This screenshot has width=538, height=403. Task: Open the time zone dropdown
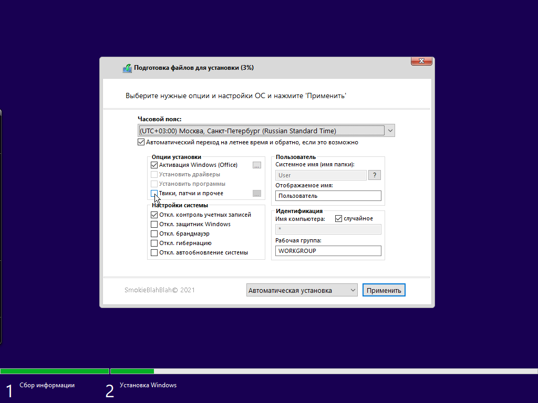click(x=266, y=131)
